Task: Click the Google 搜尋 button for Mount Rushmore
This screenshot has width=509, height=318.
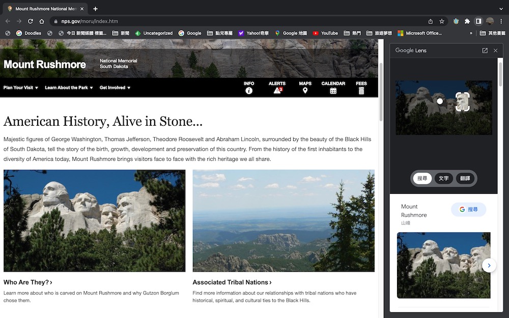Action: 468,209
